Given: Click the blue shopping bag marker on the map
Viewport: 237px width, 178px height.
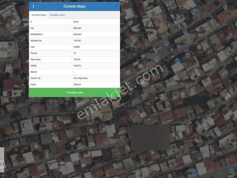Looking at the screenshot, I should click(x=185, y=32).
